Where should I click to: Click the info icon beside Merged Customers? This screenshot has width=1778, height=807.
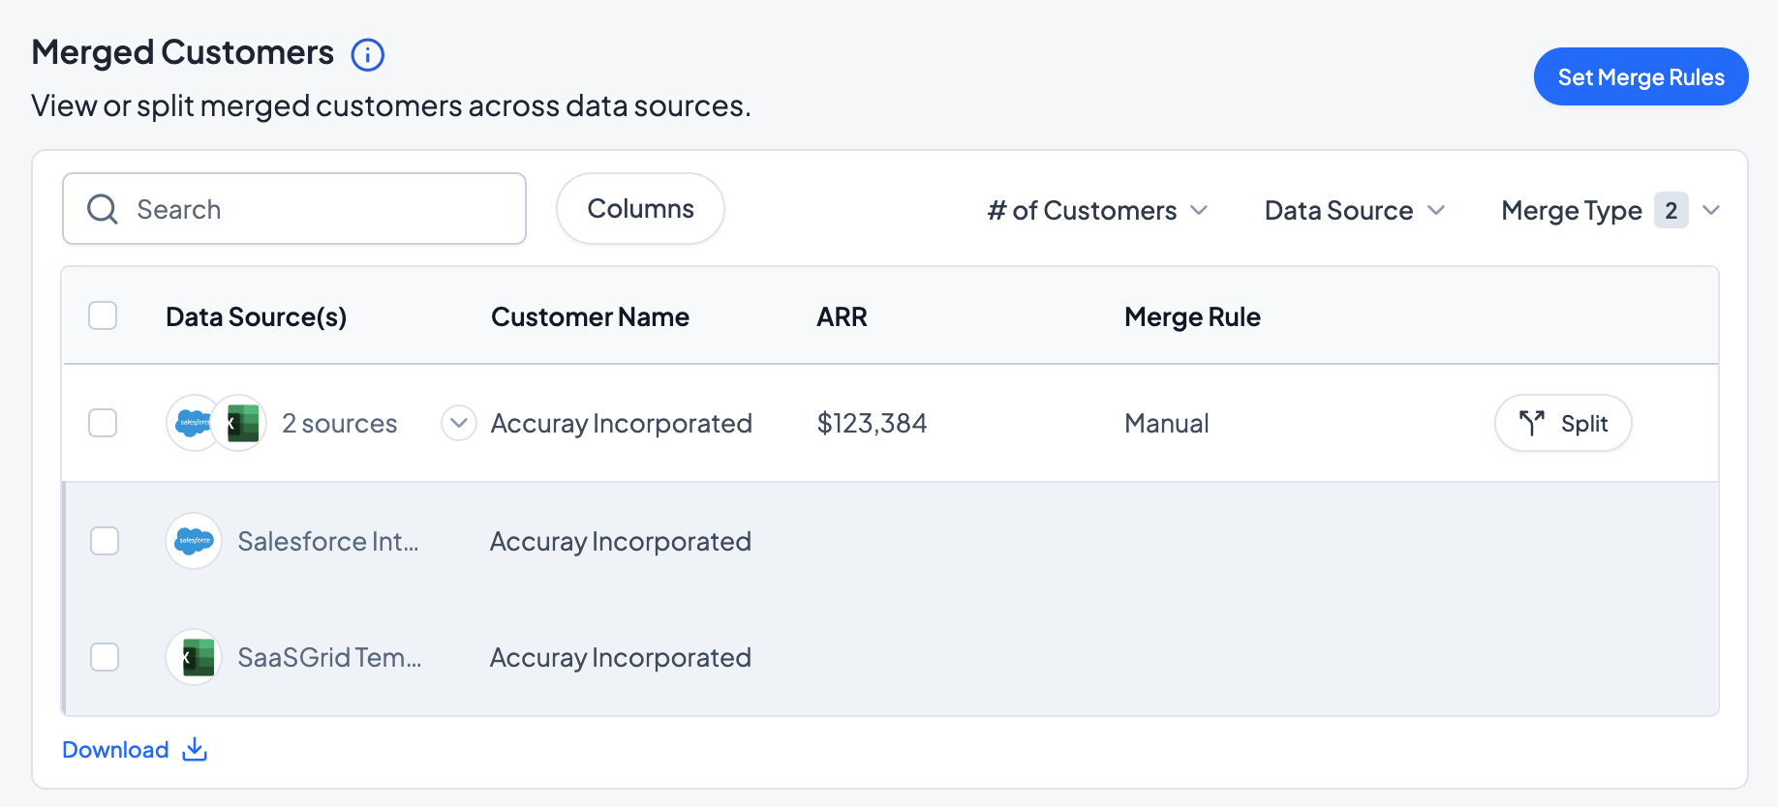coord(367,55)
